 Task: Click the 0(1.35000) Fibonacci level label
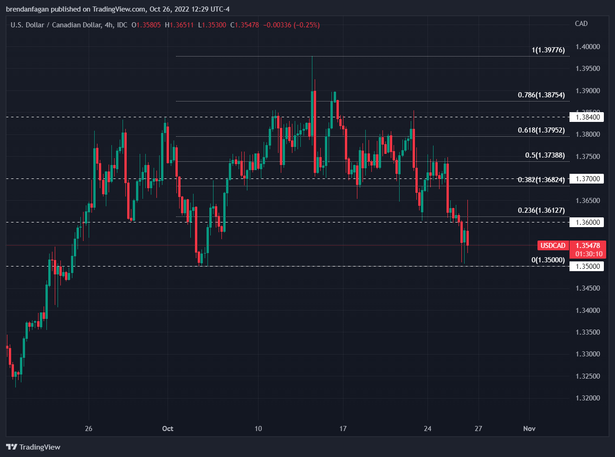pos(548,260)
